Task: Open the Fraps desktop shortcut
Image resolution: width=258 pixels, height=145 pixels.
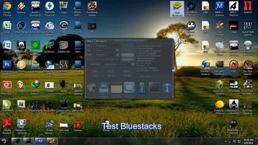Action: [x=64, y=8]
